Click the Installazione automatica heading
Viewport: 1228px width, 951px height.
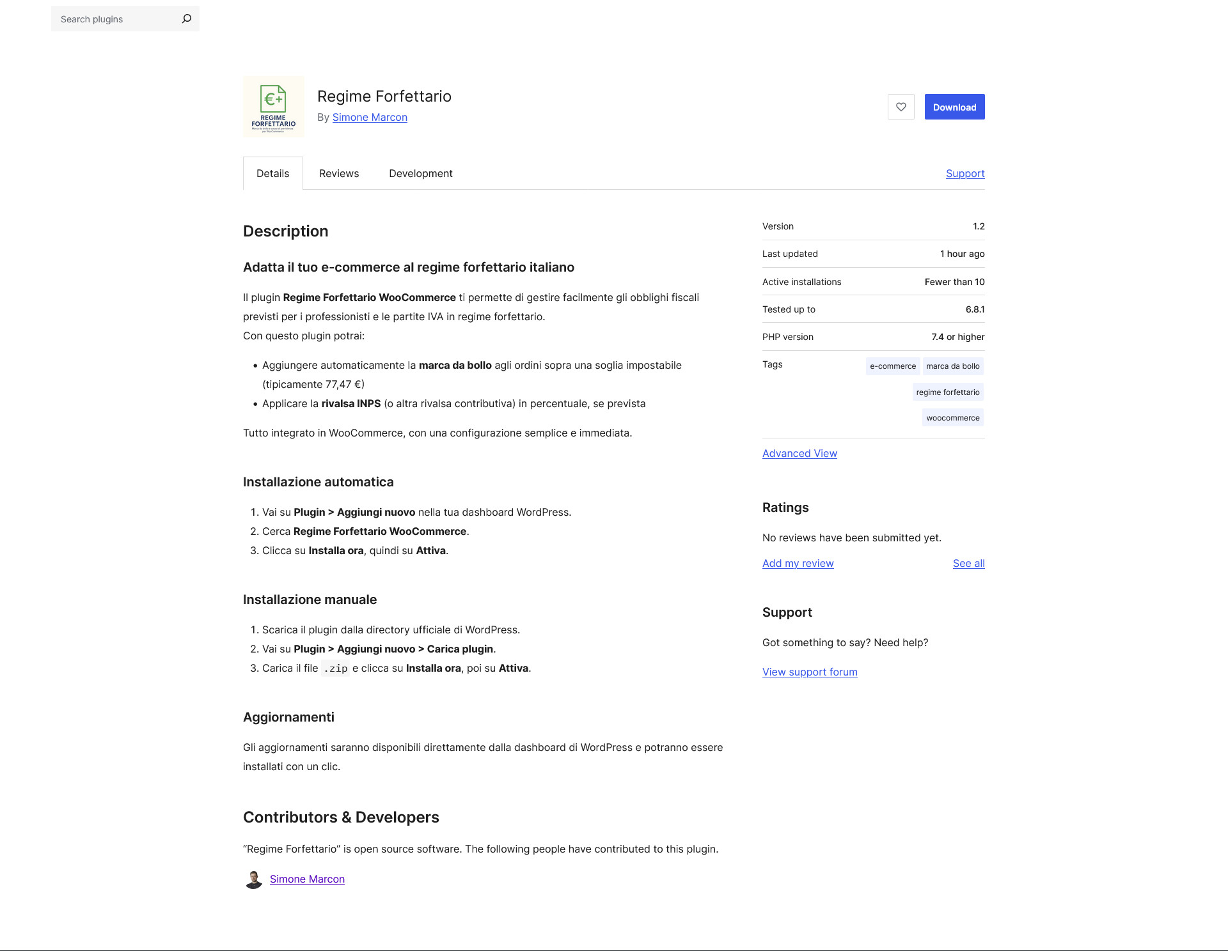(x=319, y=482)
